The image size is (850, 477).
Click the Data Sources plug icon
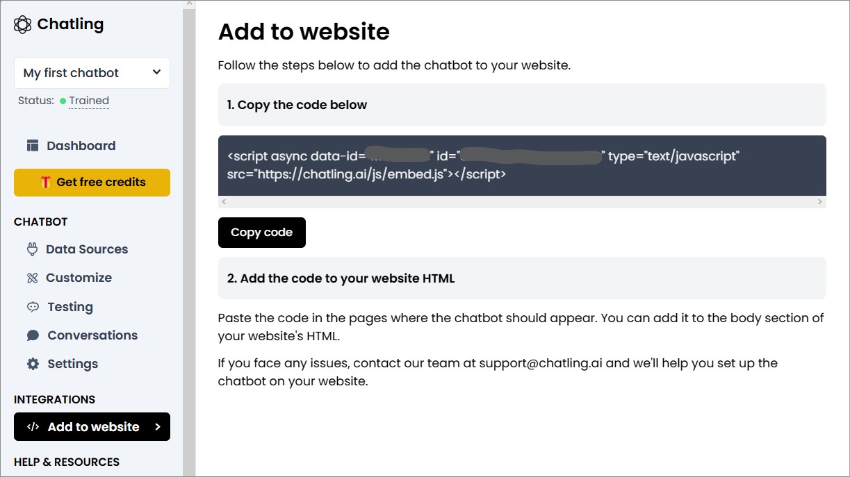(x=32, y=249)
